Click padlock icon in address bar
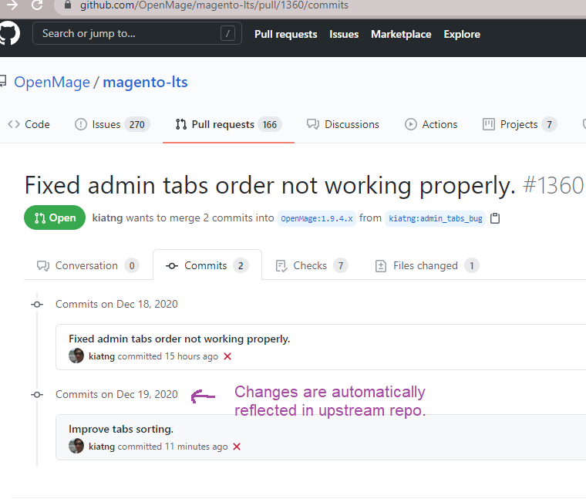586x499 pixels. click(x=68, y=5)
